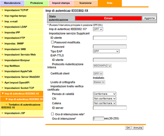Image resolution: width=164 pixels, height=136 pixels.
Task: Open Impostaz IPP settings
Action: click(22, 32)
